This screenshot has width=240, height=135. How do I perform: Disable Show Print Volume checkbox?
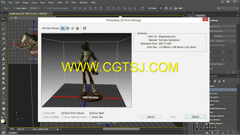click(x=62, y=113)
